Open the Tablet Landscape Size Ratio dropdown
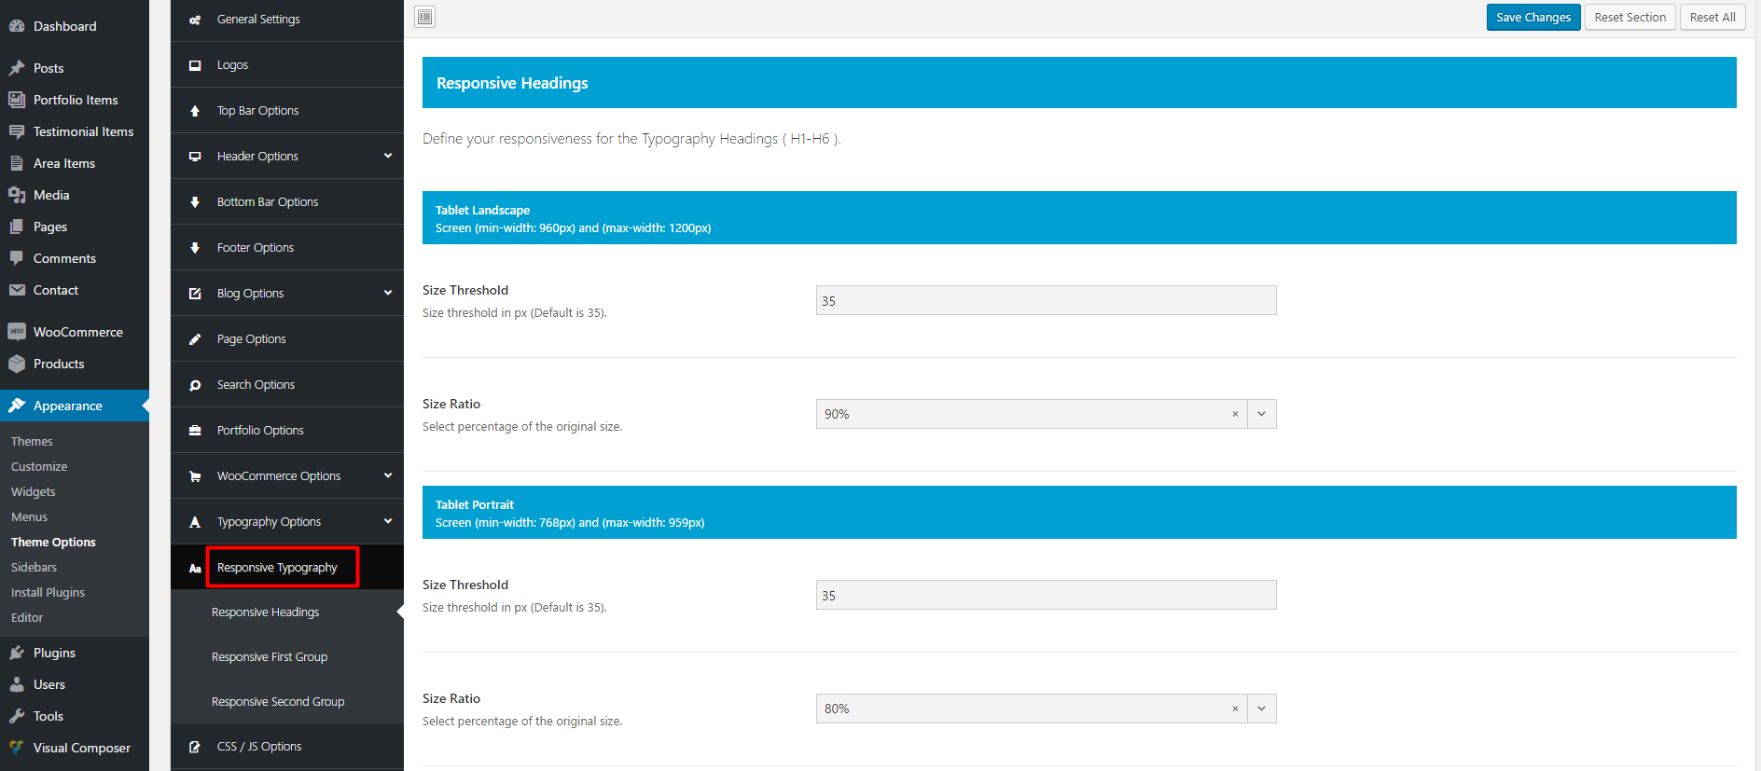The width and height of the screenshot is (1761, 771). [1261, 414]
